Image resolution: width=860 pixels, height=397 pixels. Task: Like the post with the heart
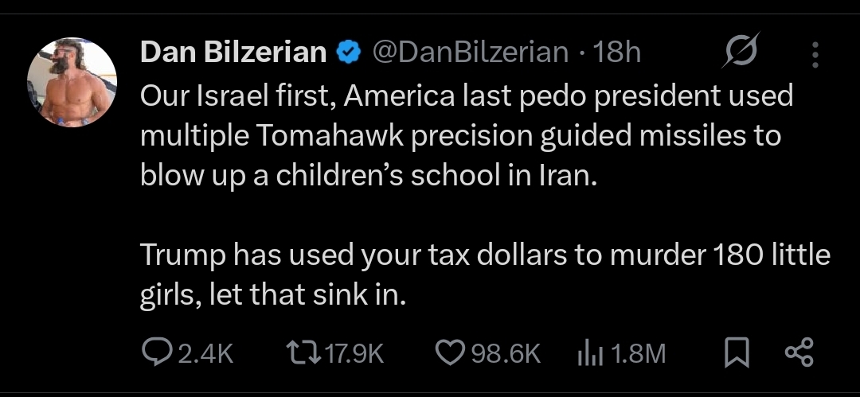coord(451,352)
